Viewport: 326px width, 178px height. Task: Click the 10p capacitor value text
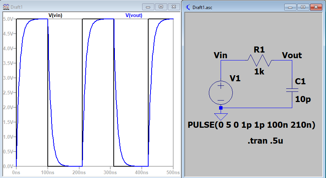point(303,99)
